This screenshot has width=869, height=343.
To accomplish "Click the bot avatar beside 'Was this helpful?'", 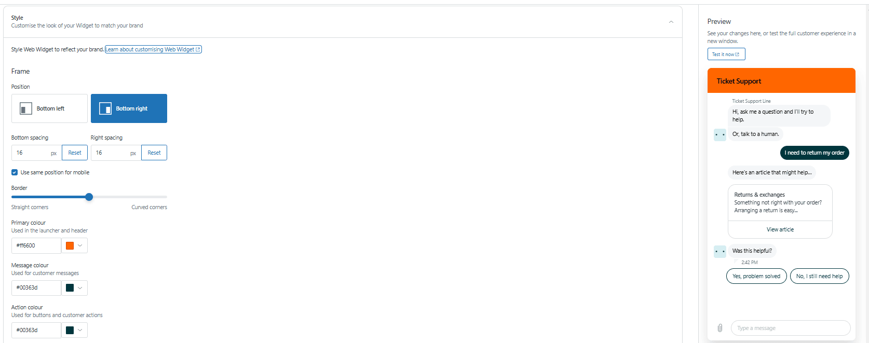I will [720, 251].
